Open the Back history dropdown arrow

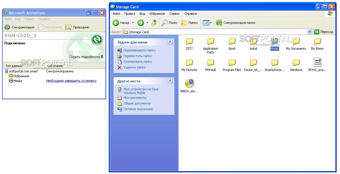pos(133,23)
